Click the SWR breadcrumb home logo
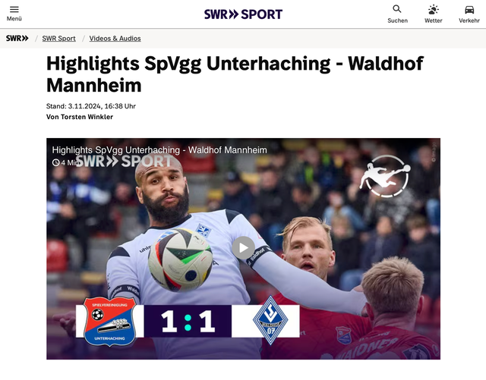The height and width of the screenshot is (380, 486). (17, 39)
